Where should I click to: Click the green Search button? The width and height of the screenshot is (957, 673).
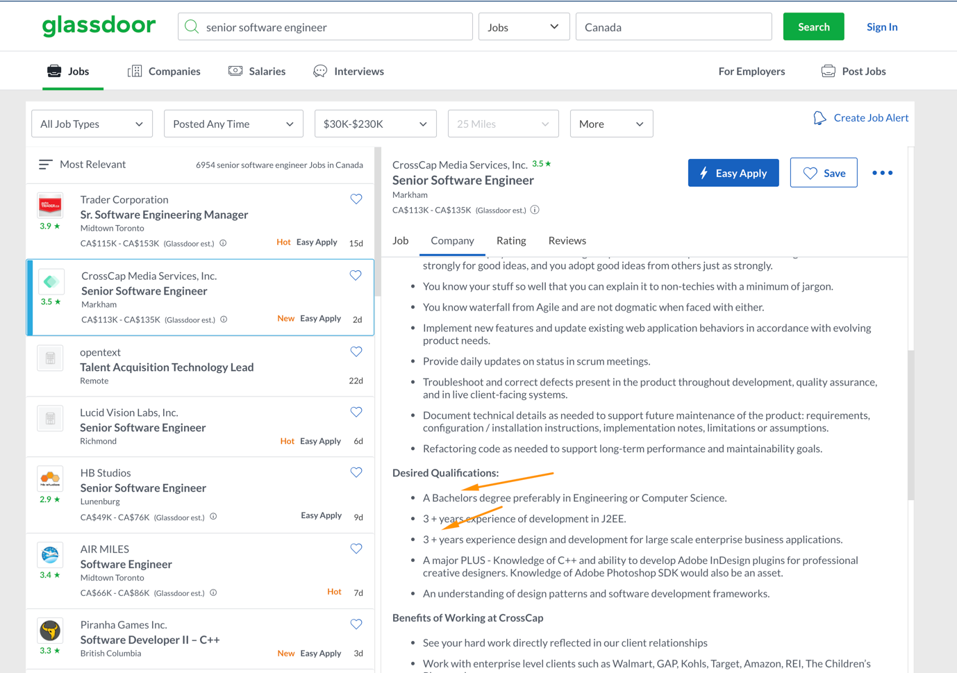point(813,26)
